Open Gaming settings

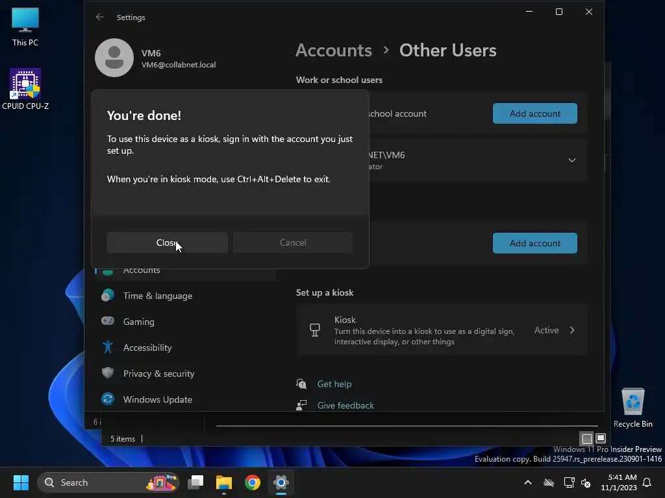(x=185, y=322)
